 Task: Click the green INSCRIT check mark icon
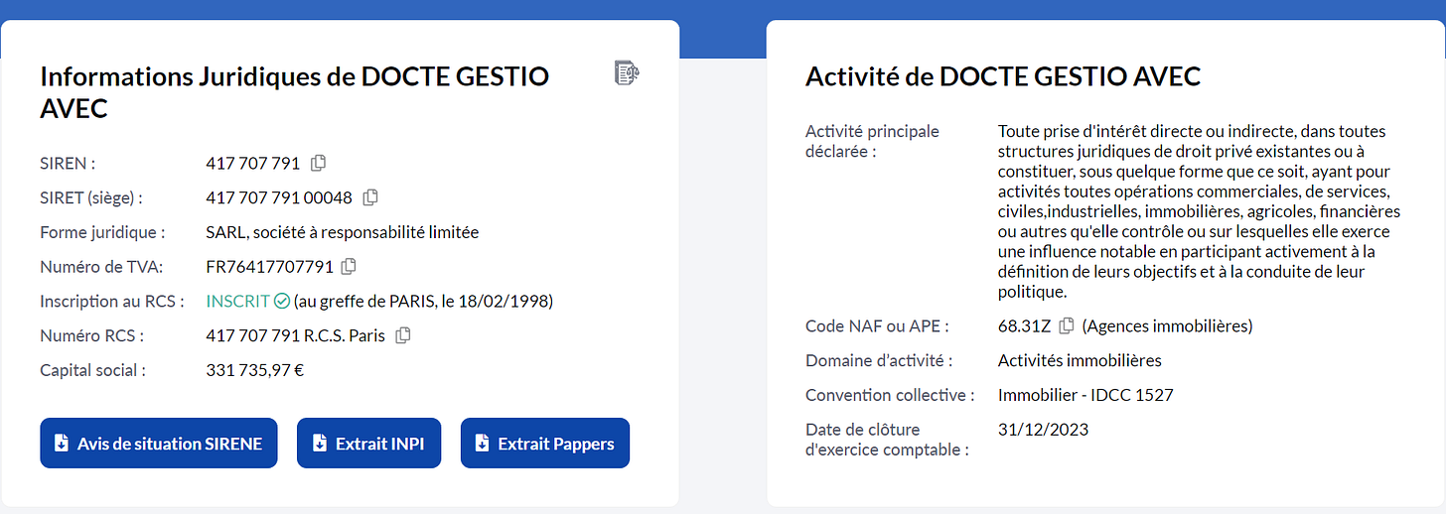[x=282, y=301]
